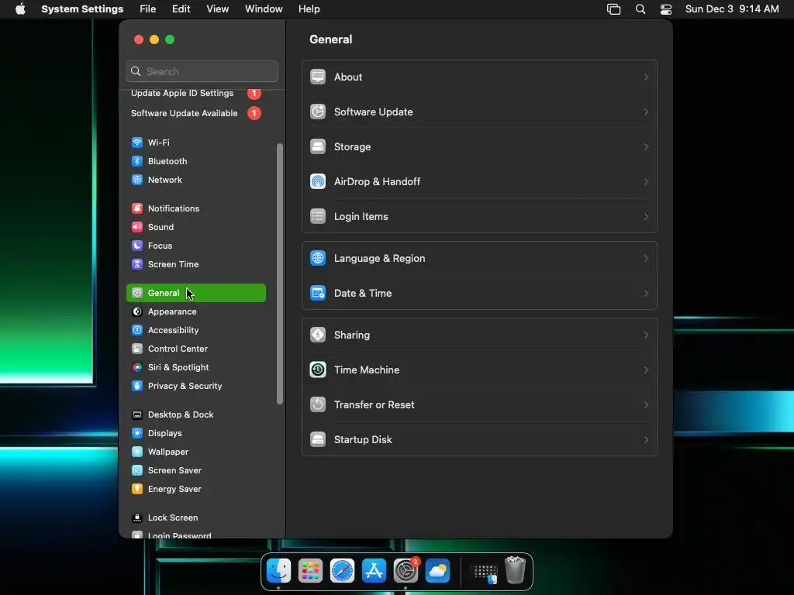Open Network icon in sidebar
Viewport: 794px width, 595px height.
pyautogui.click(x=136, y=180)
